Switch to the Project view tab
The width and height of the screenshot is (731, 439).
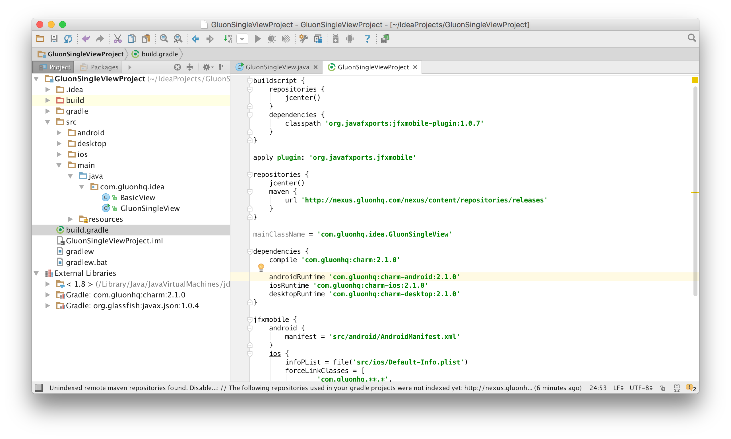tap(53, 67)
